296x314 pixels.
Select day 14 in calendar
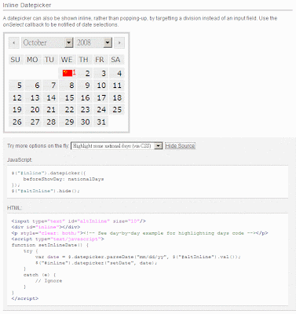tap(50, 97)
